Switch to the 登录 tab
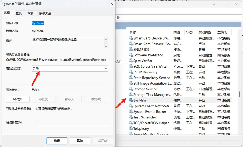 click(19, 13)
